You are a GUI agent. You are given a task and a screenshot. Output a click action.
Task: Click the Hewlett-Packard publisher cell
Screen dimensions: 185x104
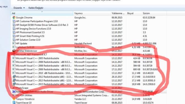point(83,43)
